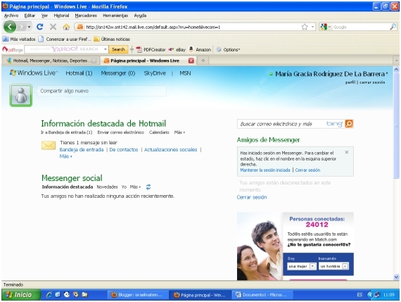The image size is (401, 302).
Task: Click Enviar correo electrónico
Action: 121,132
